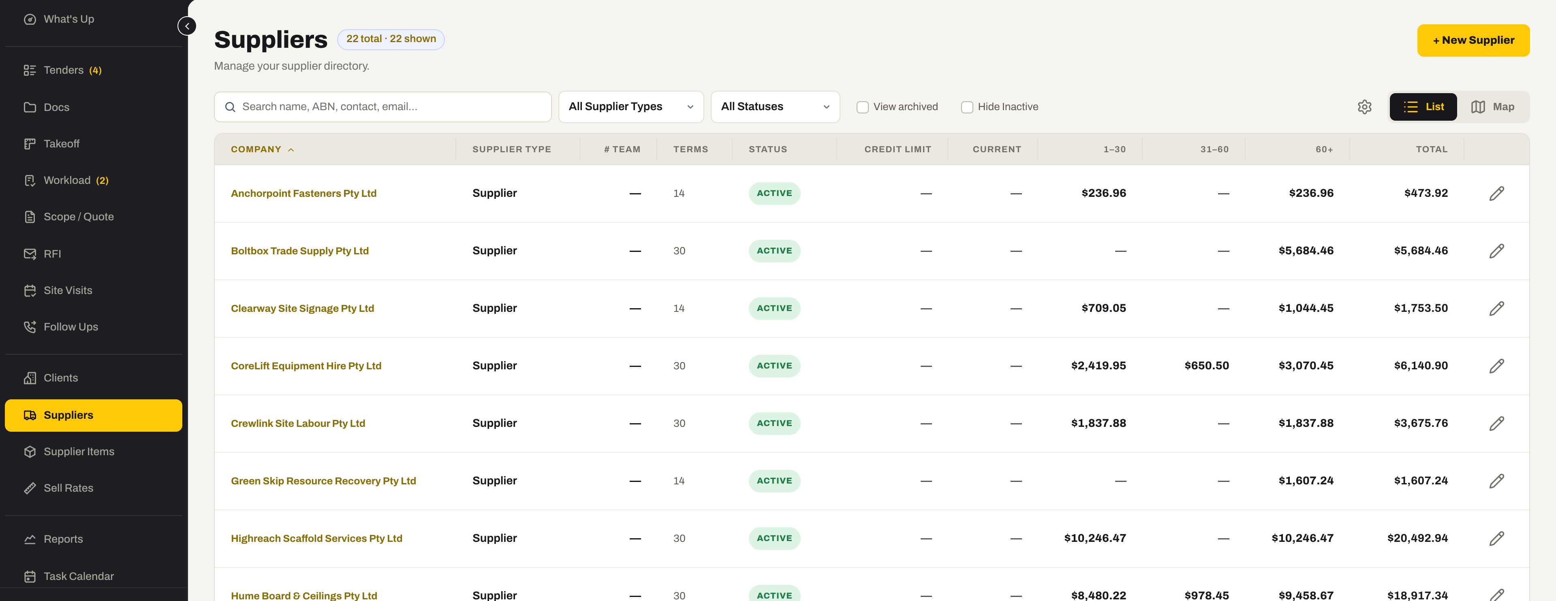Click the Tenders list icon
This screenshot has height=601, width=1556.
point(30,70)
